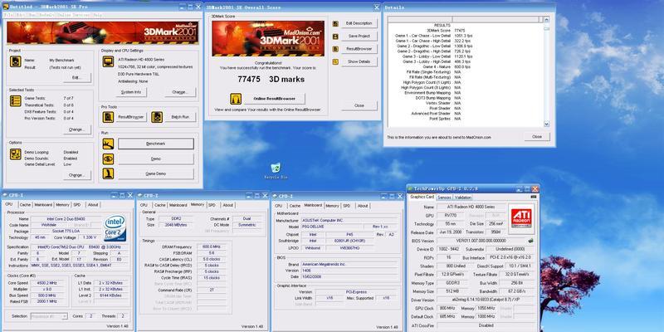Start the Benchmark run

156,144
